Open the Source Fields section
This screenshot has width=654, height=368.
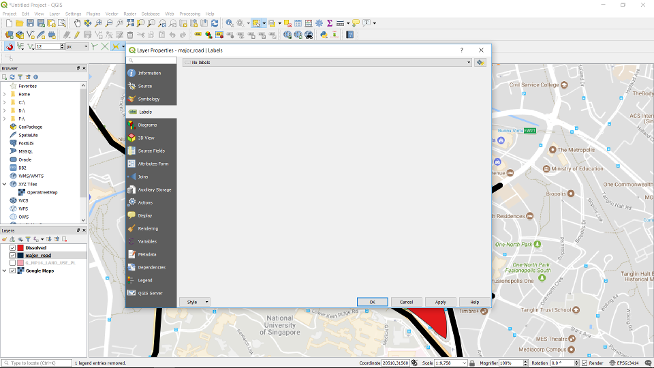tap(151, 151)
